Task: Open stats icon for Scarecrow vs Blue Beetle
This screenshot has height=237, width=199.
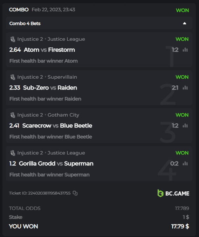Action: tap(185, 126)
